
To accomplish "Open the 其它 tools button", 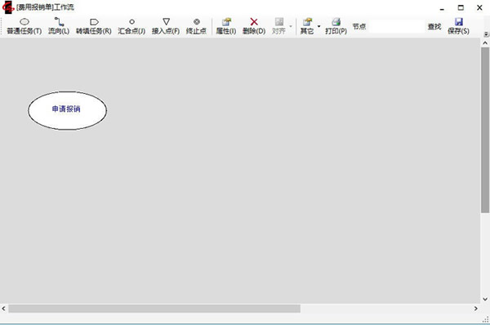I will pos(307,26).
